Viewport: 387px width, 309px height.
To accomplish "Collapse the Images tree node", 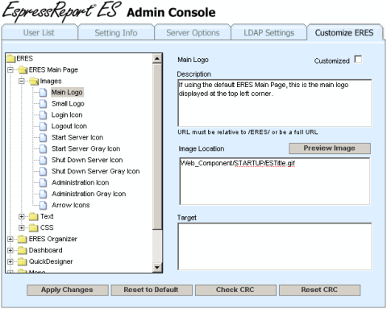I will 22,81.
